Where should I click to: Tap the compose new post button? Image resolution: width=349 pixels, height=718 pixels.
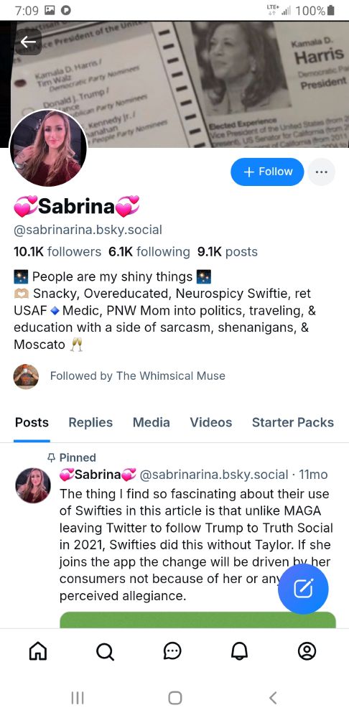pyautogui.click(x=303, y=589)
